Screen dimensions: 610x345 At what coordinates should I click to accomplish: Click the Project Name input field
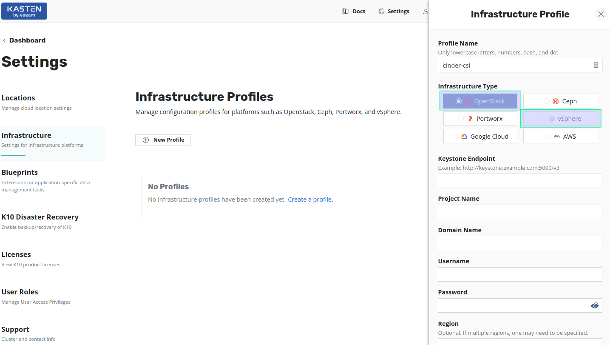point(520,212)
